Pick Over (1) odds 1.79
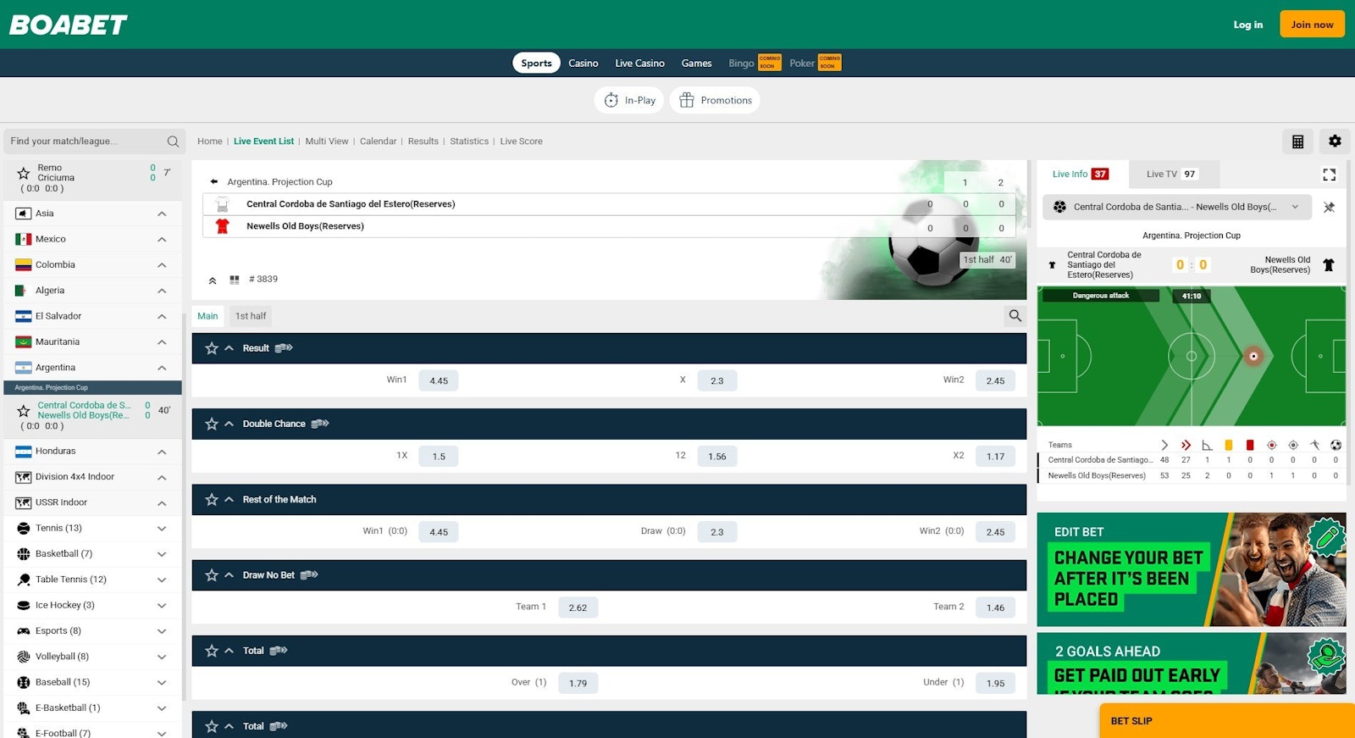Image resolution: width=1355 pixels, height=738 pixels. tap(578, 683)
